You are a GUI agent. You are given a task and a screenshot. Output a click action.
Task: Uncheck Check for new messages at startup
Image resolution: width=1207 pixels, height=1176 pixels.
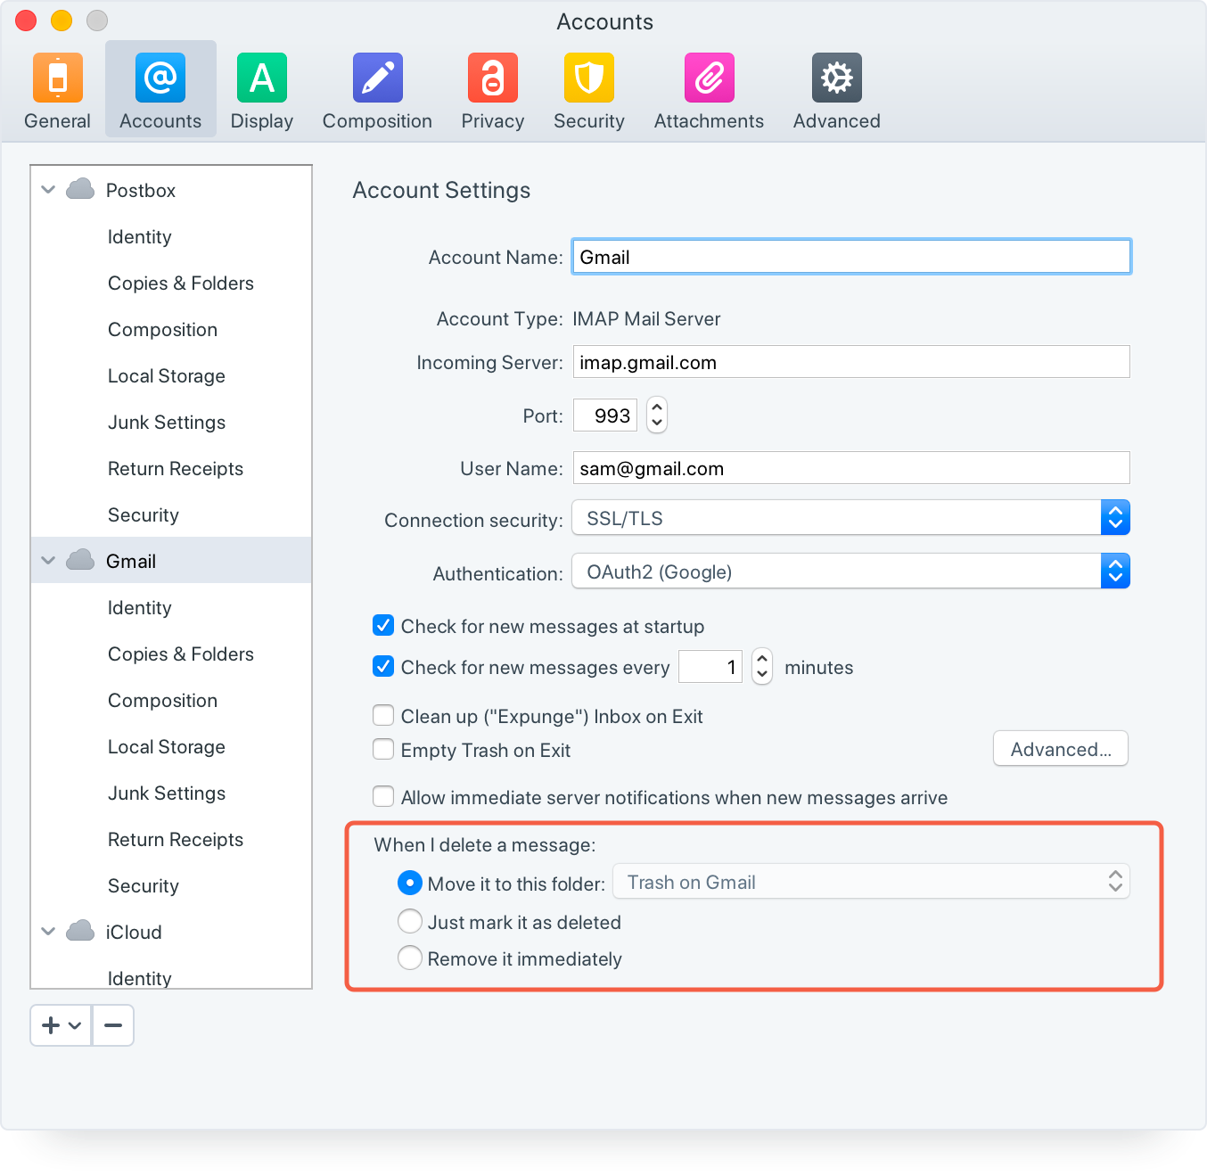(382, 625)
